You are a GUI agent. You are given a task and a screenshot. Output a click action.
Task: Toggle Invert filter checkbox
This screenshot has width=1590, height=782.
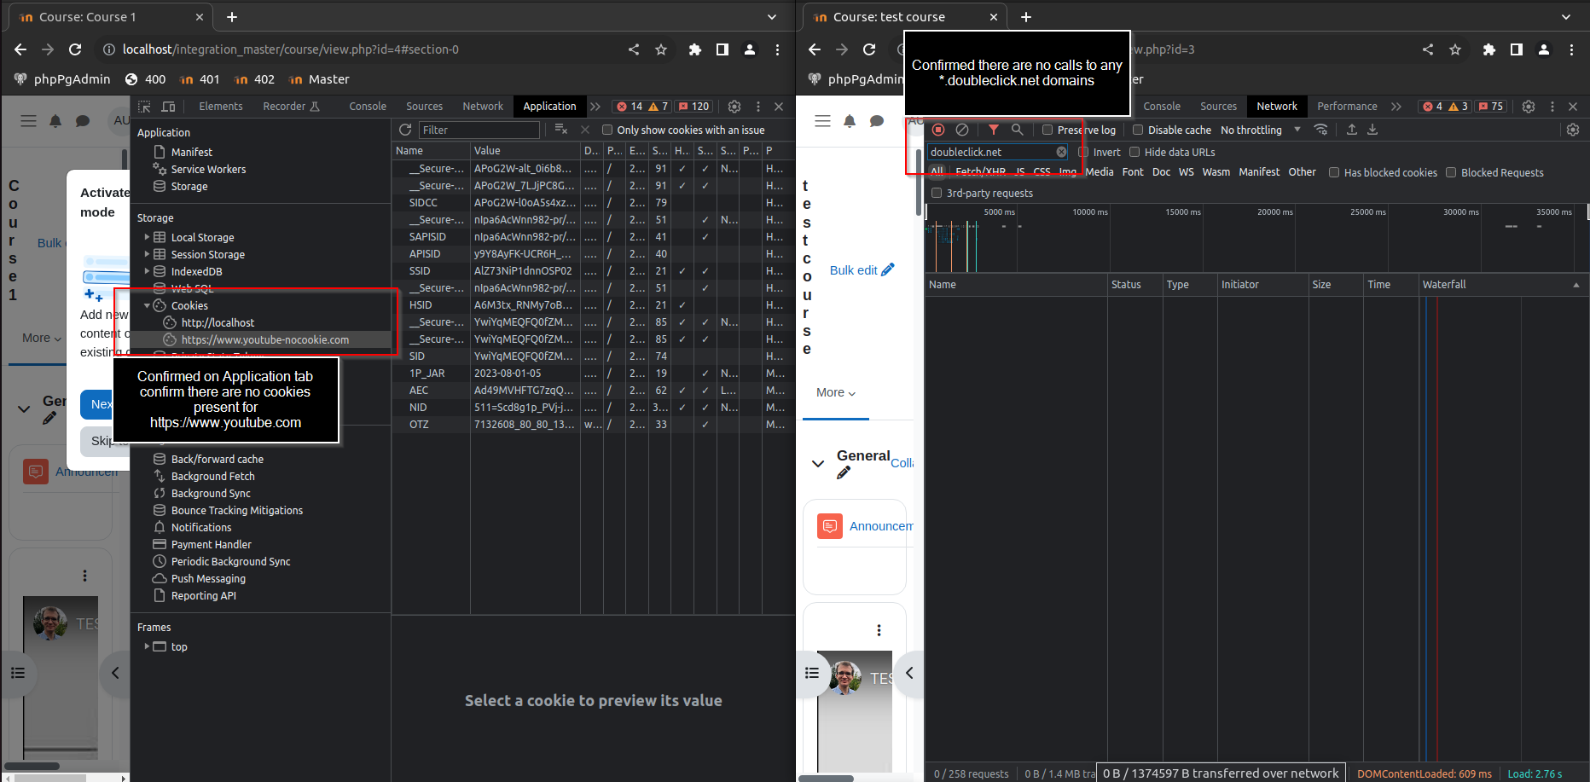tap(1083, 152)
